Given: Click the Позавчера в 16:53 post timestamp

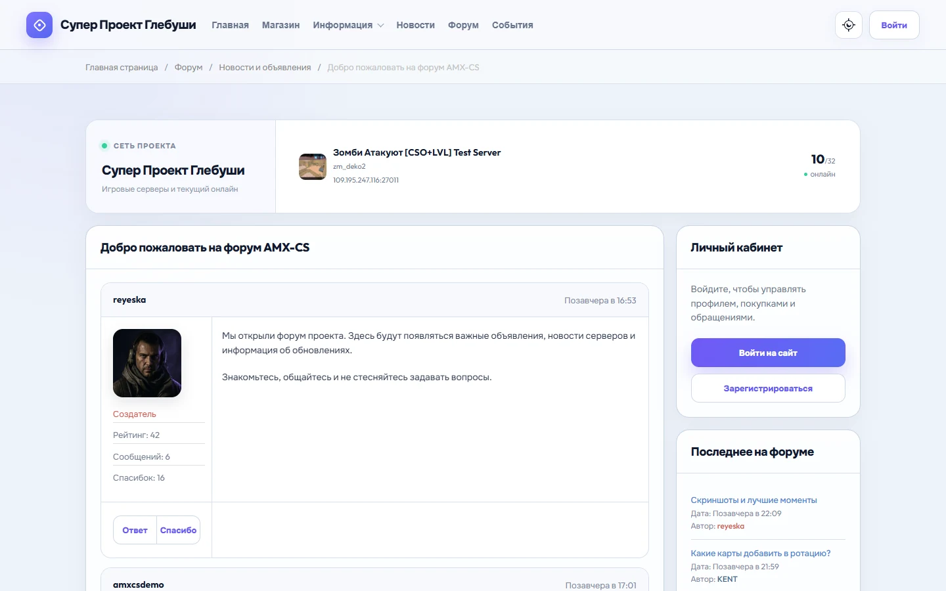Looking at the screenshot, I should (600, 300).
